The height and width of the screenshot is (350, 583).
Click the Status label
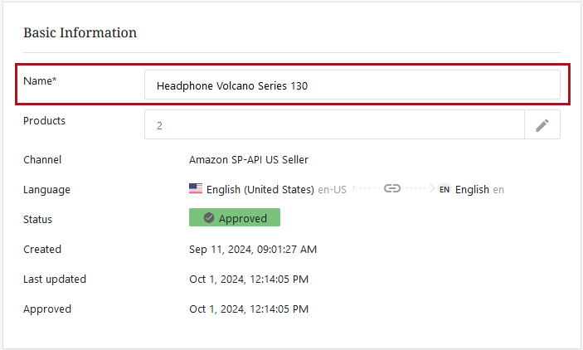pyautogui.click(x=37, y=220)
